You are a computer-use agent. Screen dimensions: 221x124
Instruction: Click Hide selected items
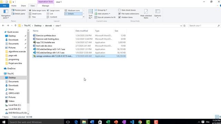tap(146, 14)
